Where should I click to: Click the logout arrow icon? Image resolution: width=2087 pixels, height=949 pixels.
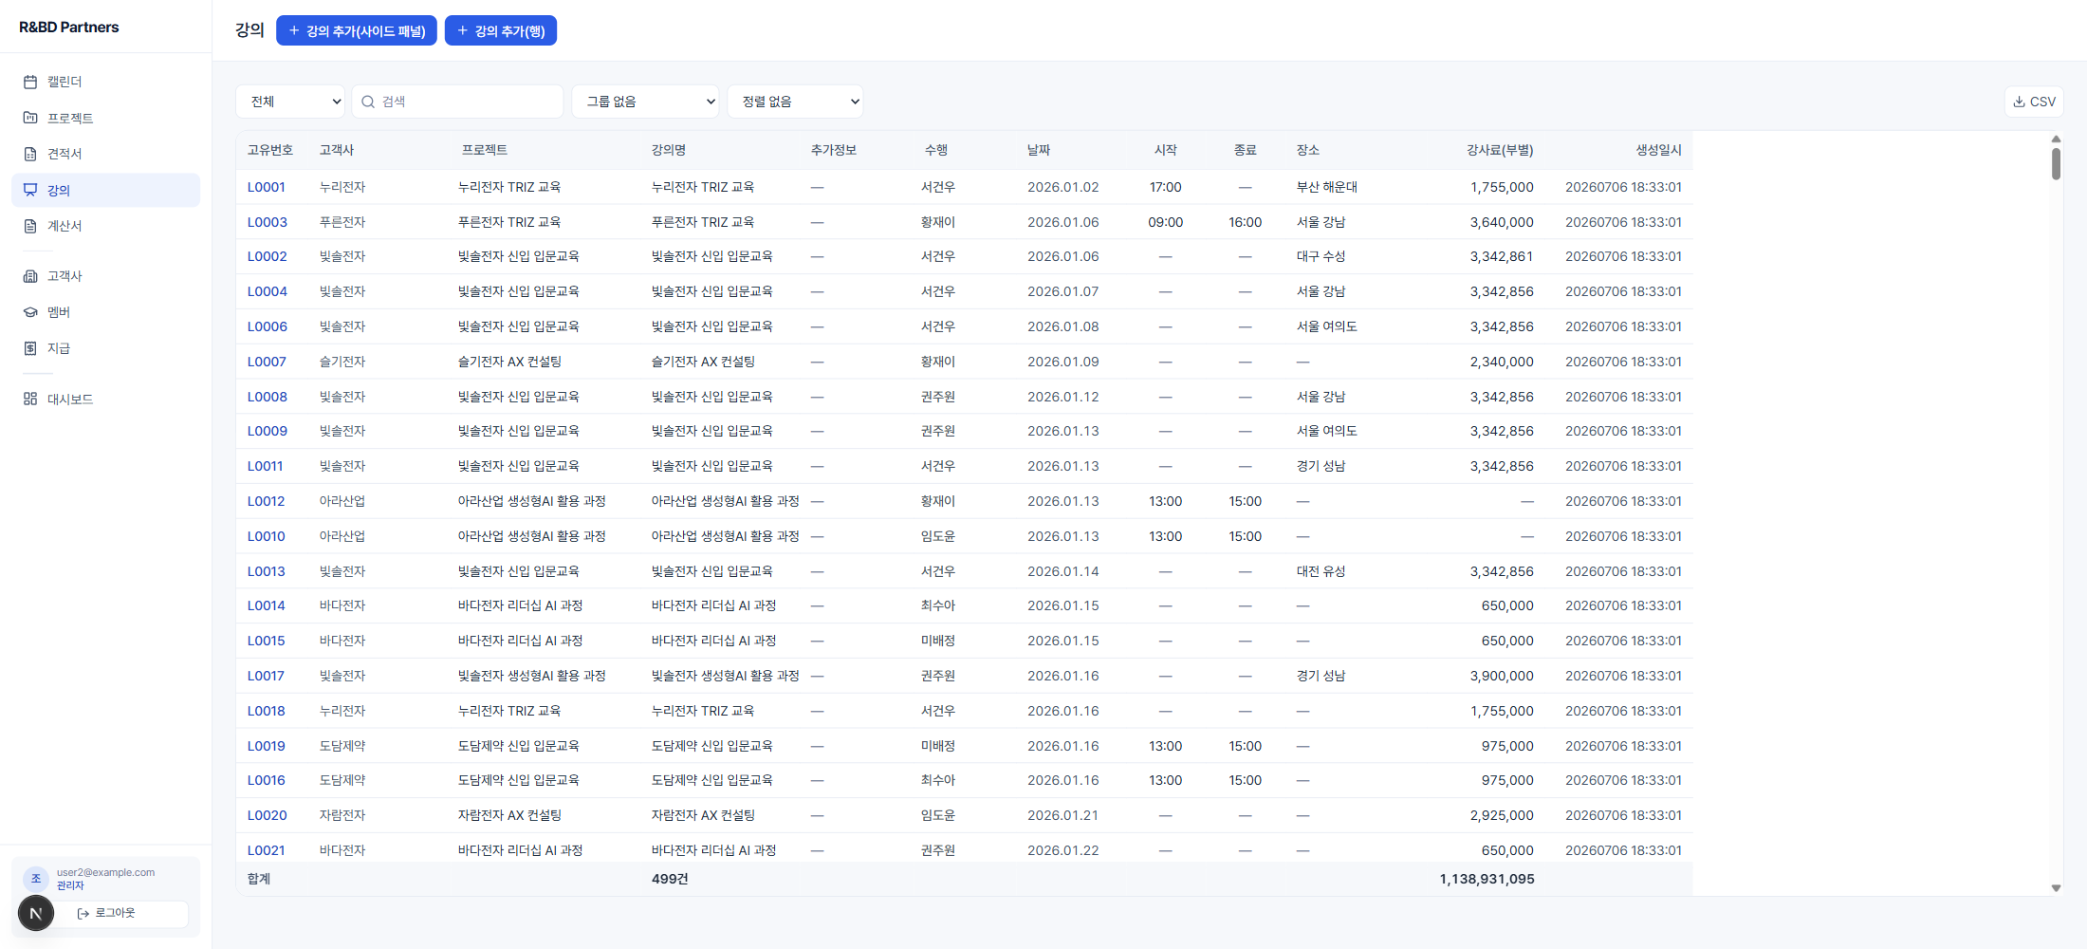pos(83,913)
